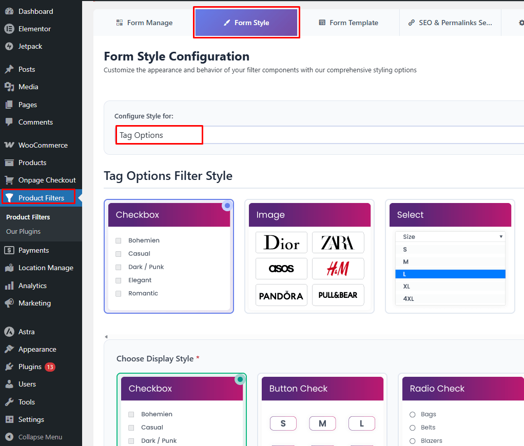The width and height of the screenshot is (524, 446).
Task: Click the Onpage Checkout cart icon
Action: [x=9, y=180]
